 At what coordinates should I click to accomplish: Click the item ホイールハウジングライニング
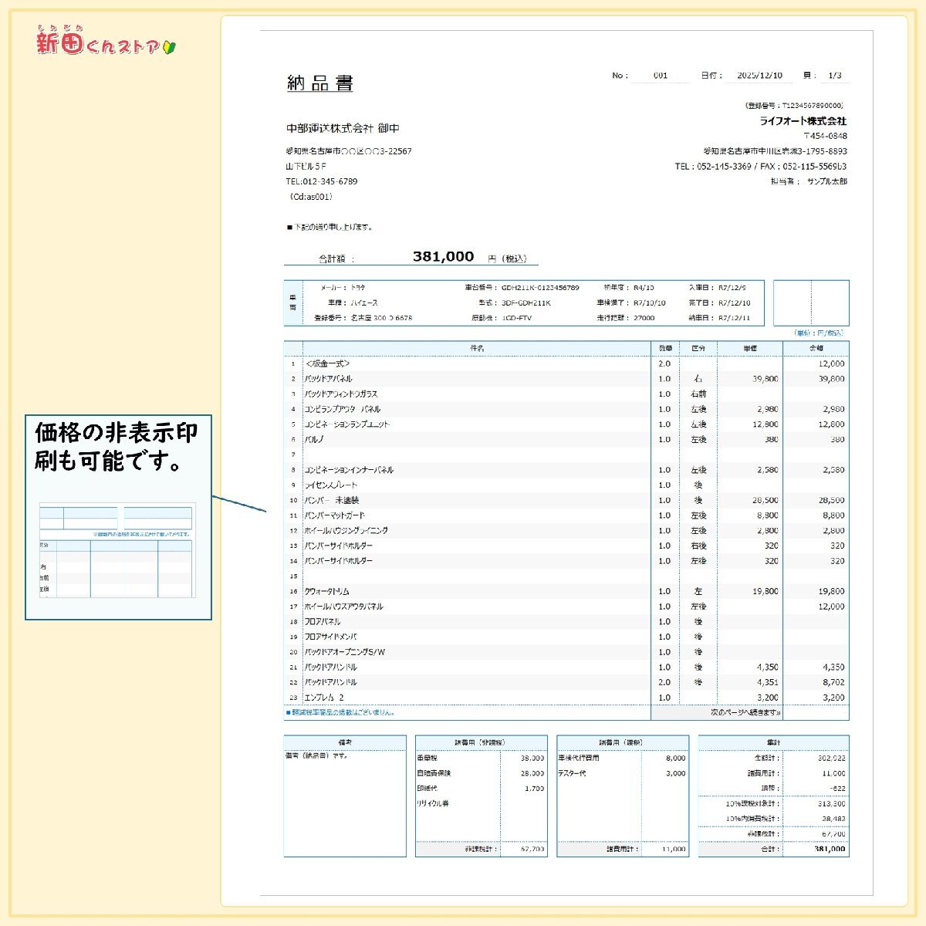(x=346, y=531)
